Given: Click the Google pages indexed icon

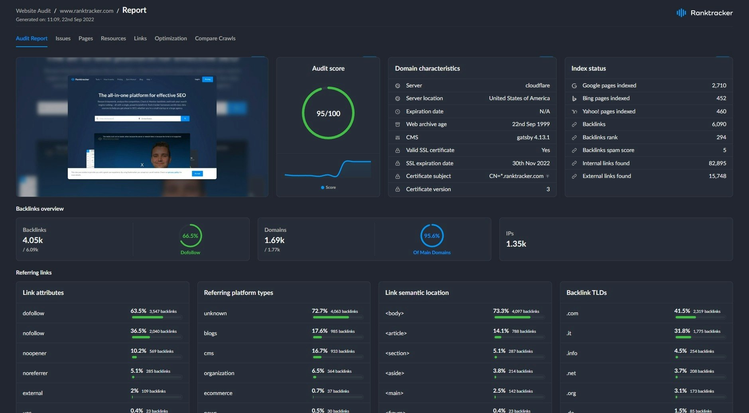Looking at the screenshot, I should 574,86.
